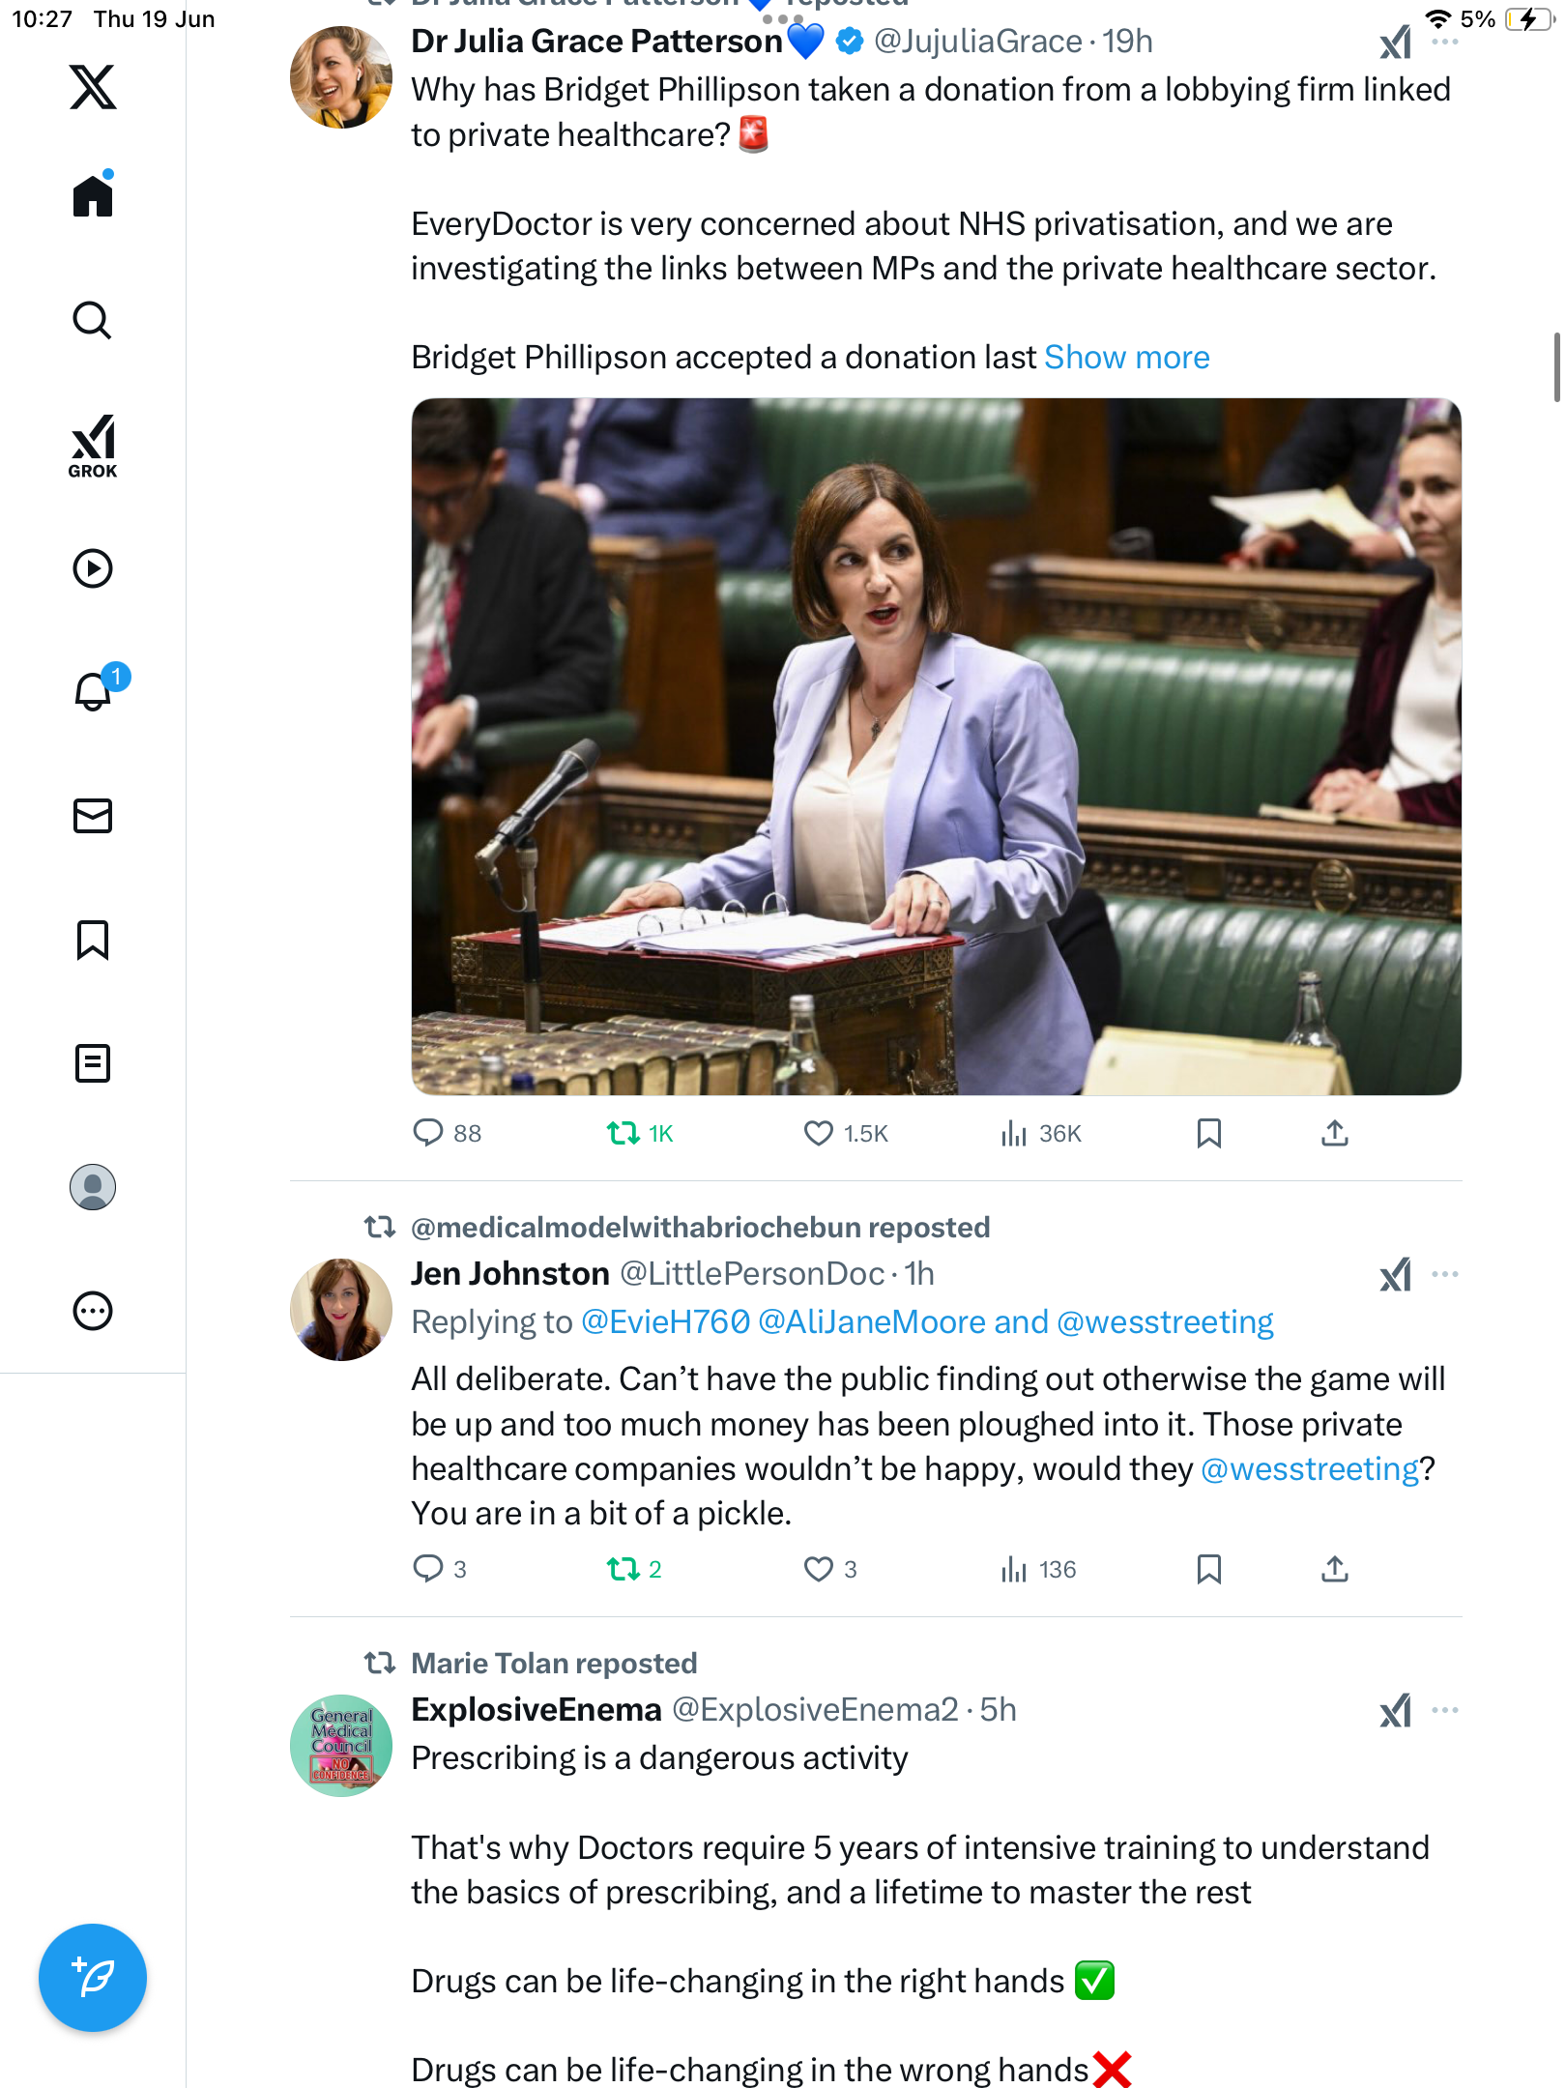Open Grok from the sidebar
Viewport: 1566px width, 2088px height.
(x=93, y=447)
